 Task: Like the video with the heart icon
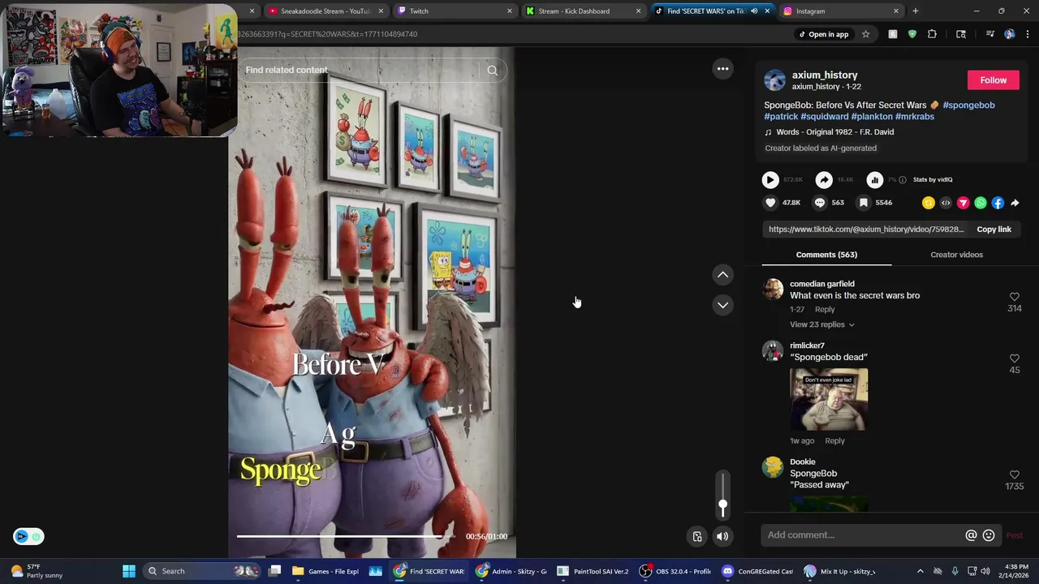click(770, 203)
